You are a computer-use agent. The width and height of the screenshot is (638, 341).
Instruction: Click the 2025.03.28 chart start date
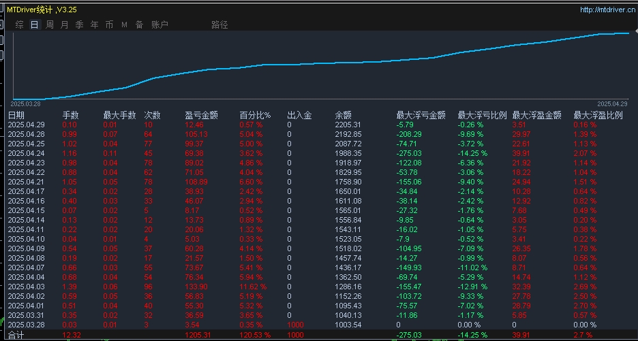[26, 103]
